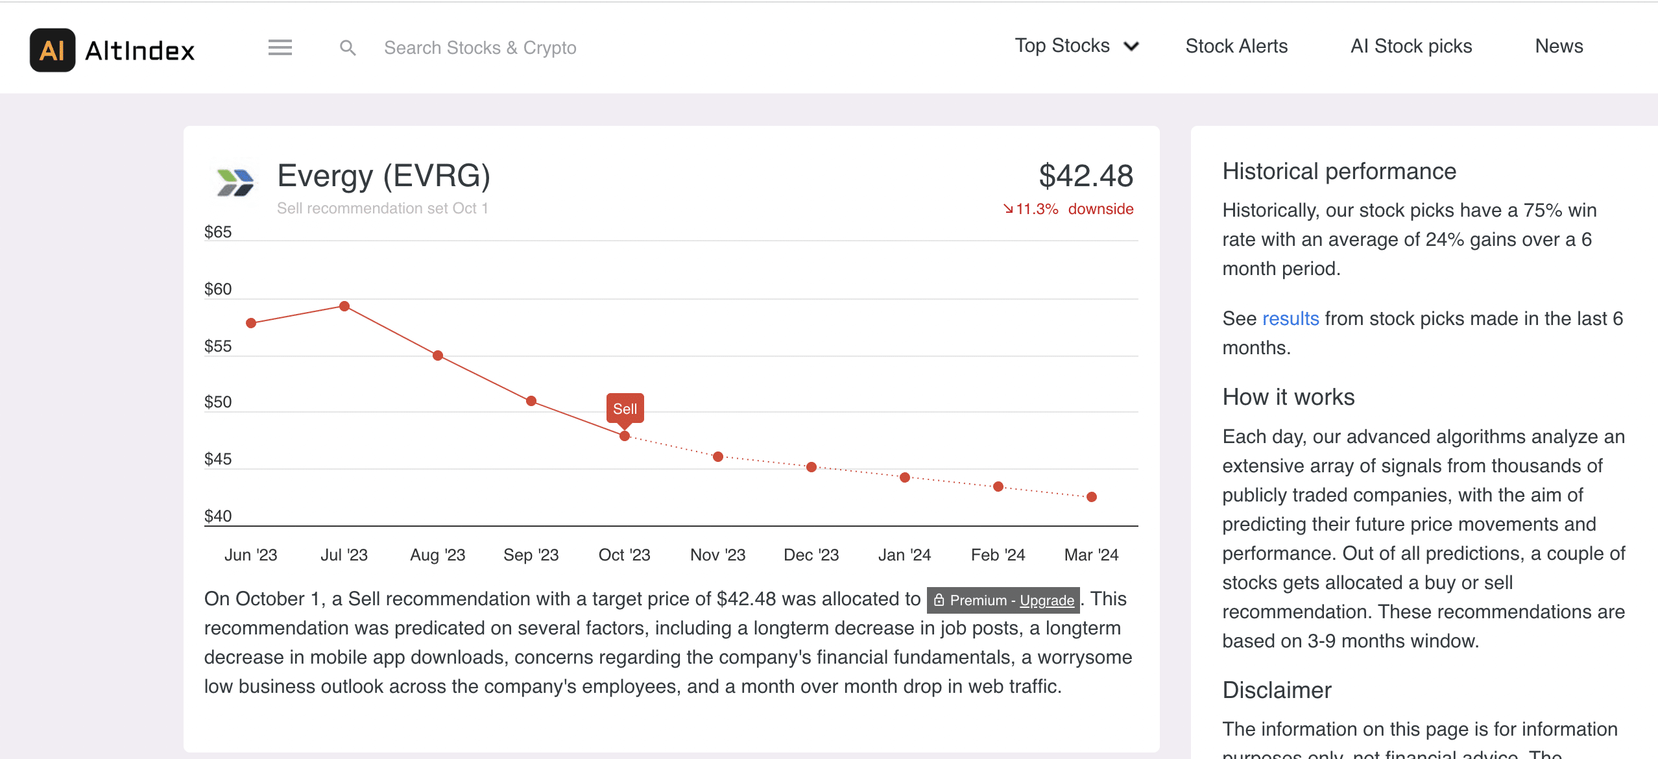Click the $65 y-axis label

218,232
